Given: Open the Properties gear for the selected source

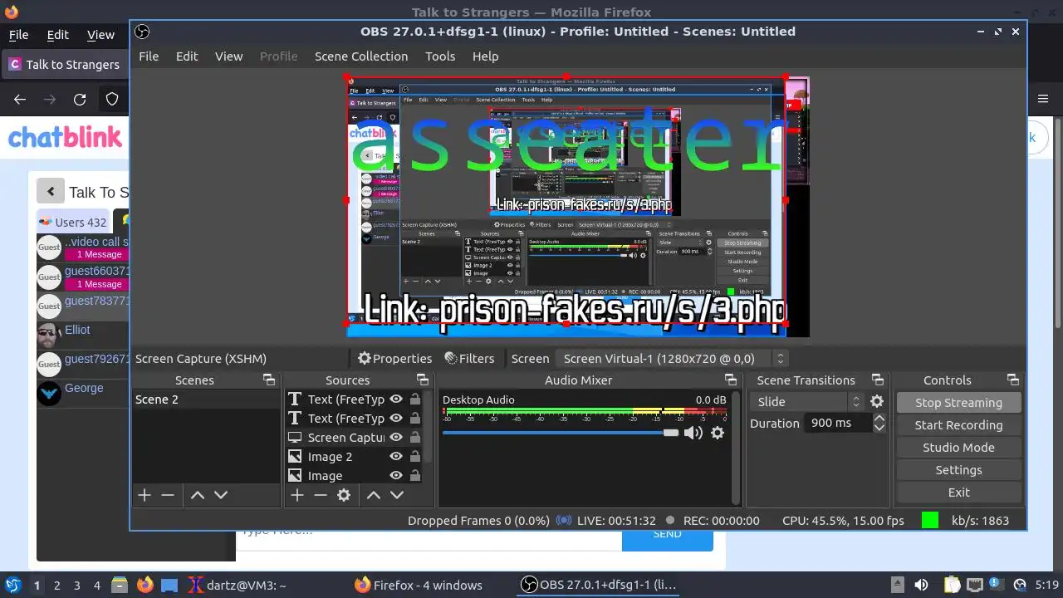Looking at the screenshot, I should coord(394,359).
